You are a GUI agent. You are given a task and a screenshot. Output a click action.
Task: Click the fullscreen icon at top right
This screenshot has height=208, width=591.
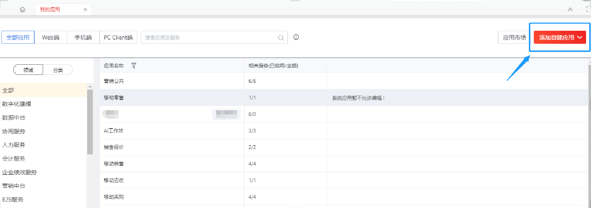coord(588,10)
